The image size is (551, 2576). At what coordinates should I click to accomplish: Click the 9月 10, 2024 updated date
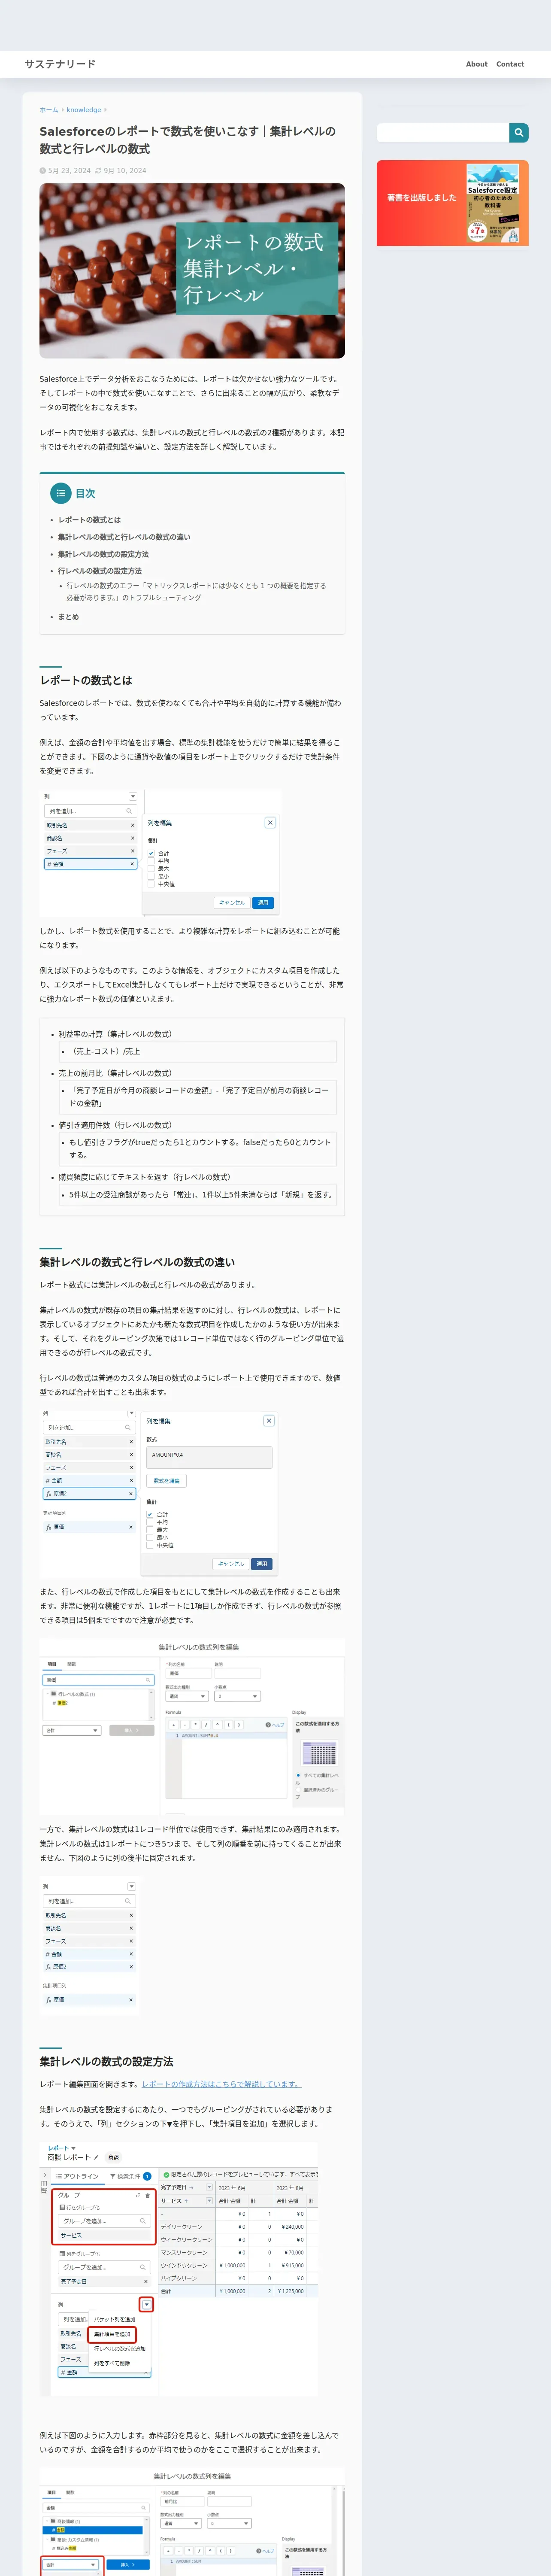[124, 170]
